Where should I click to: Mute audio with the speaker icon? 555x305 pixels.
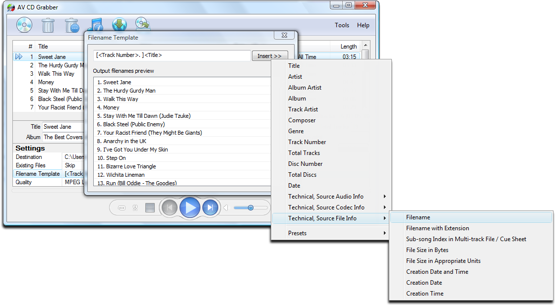[227, 208]
